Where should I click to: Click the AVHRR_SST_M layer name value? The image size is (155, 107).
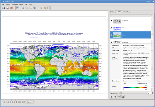tap(127, 51)
